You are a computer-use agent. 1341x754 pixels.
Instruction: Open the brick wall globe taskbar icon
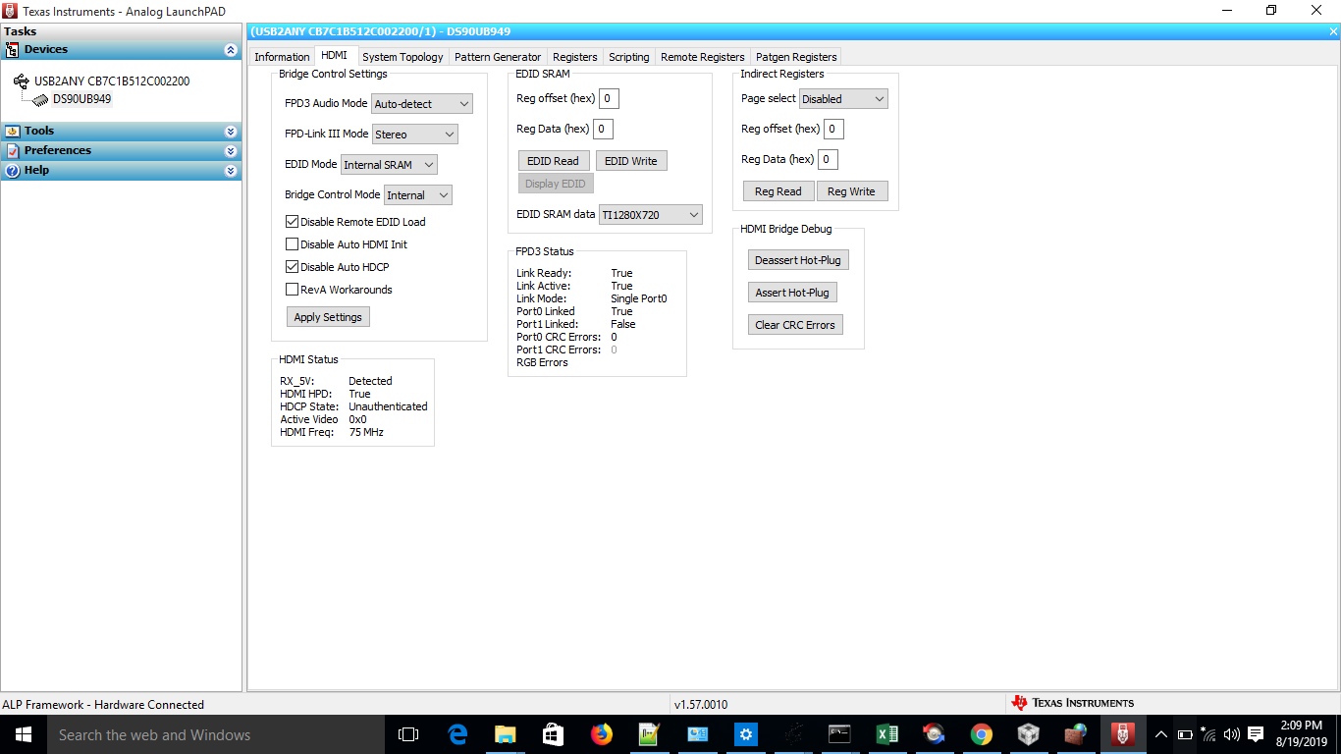(x=1075, y=734)
